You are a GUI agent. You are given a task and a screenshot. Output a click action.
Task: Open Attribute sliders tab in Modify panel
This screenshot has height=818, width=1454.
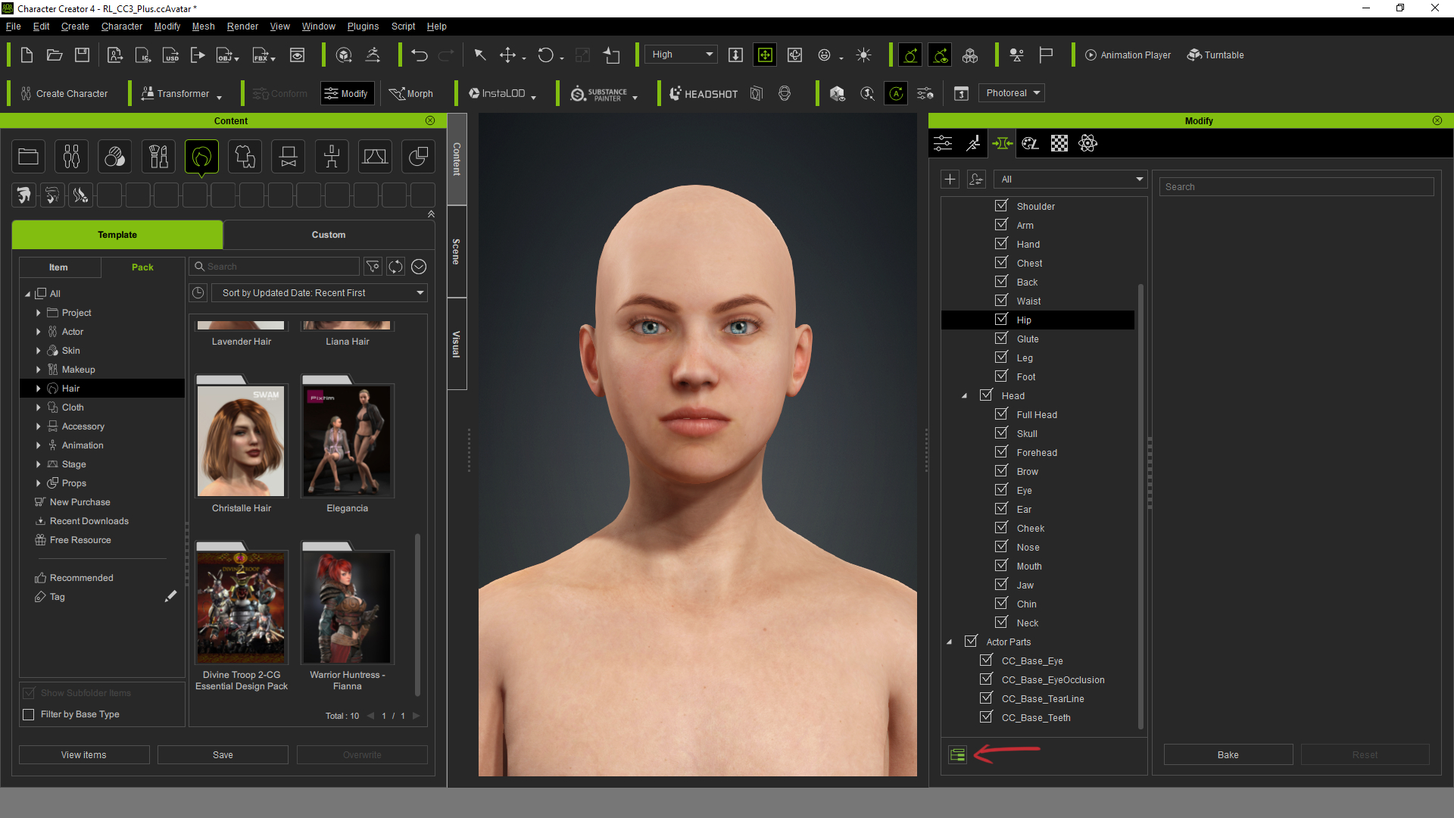(x=943, y=143)
